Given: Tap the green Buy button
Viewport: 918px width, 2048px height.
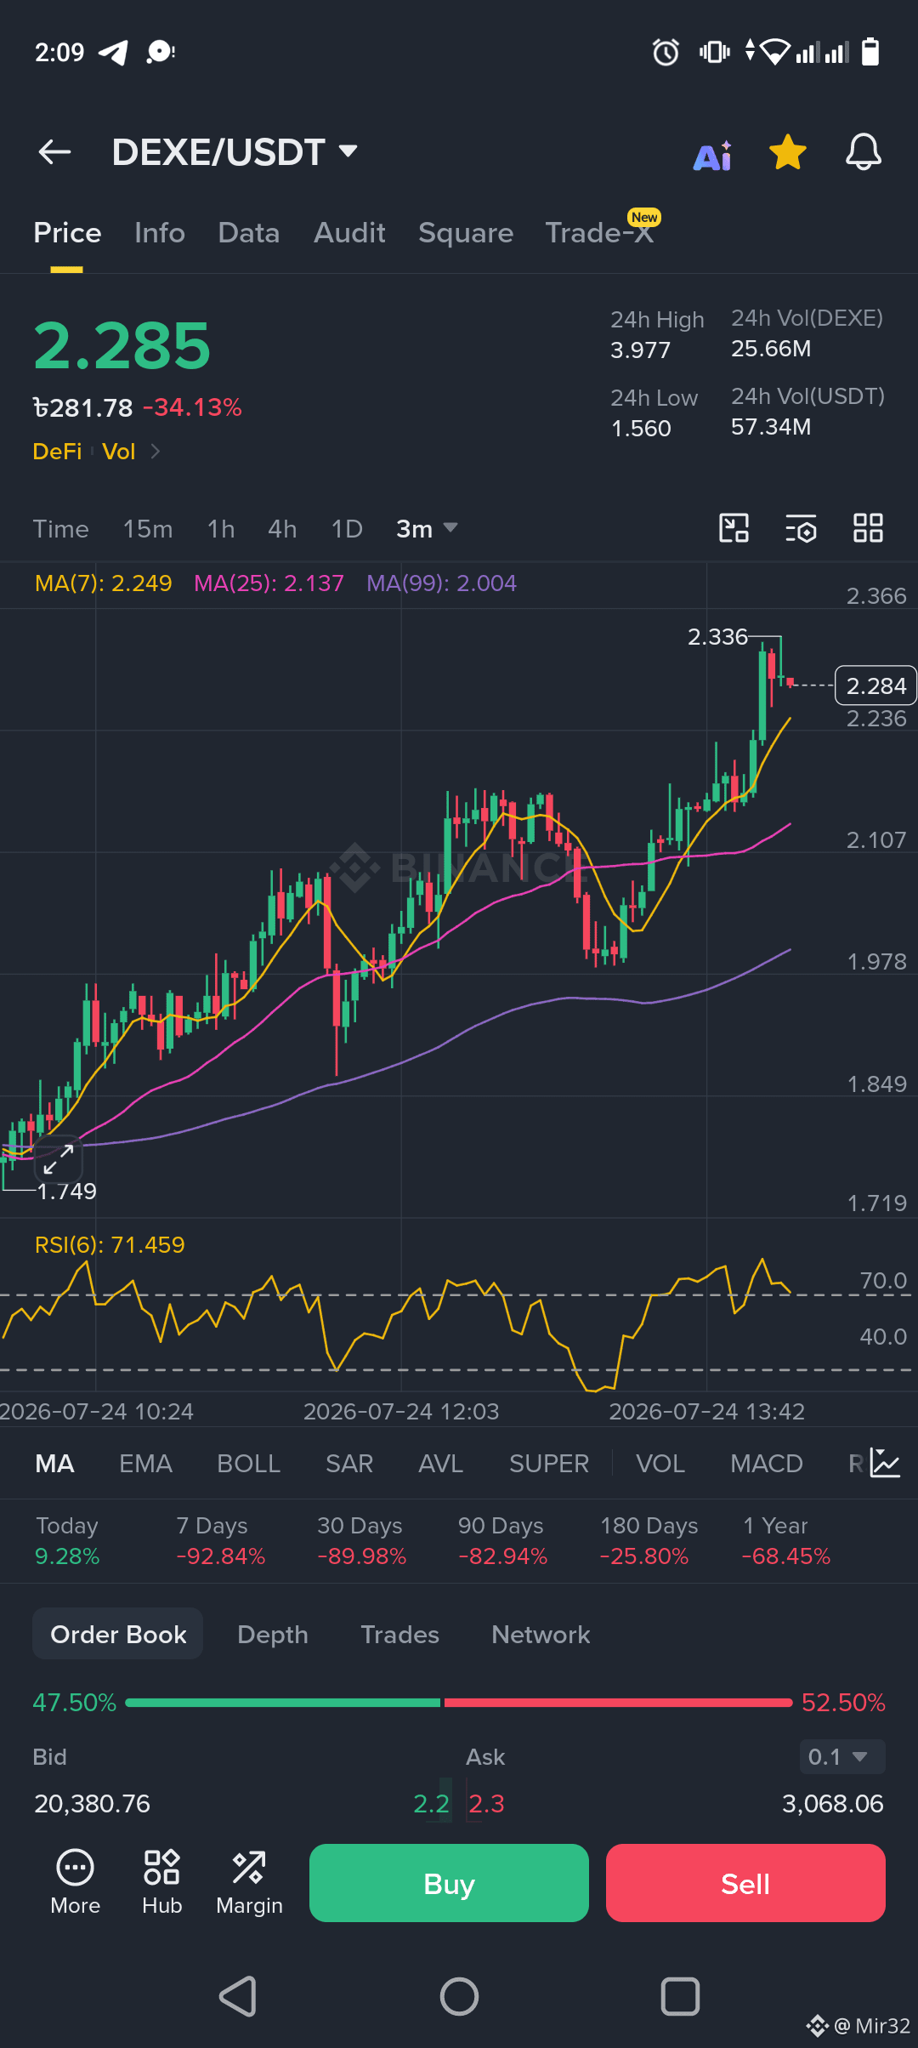Looking at the screenshot, I should pyautogui.click(x=449, y=1883).
